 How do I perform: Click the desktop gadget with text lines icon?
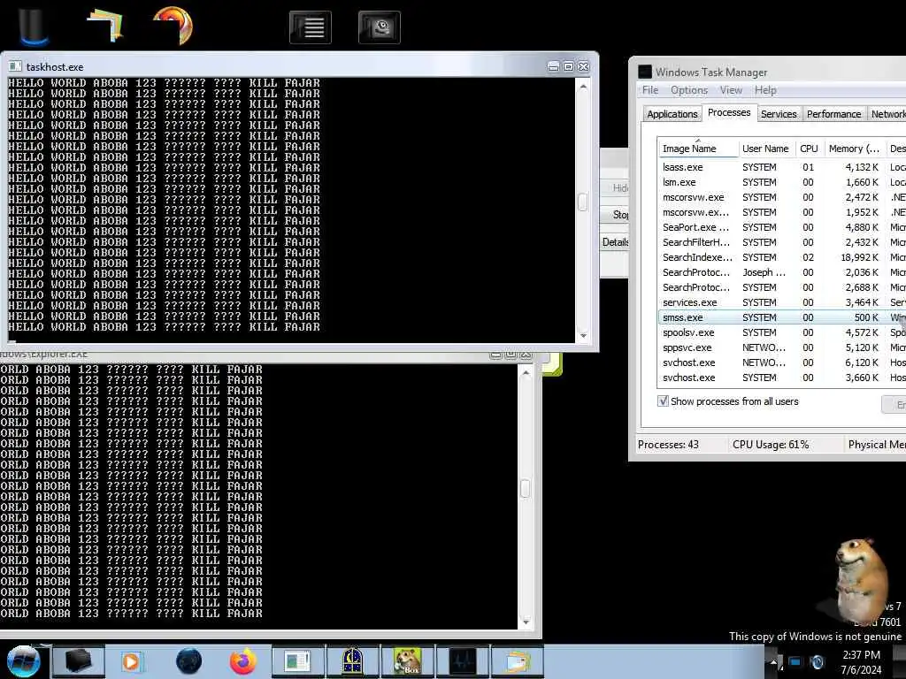311,27
